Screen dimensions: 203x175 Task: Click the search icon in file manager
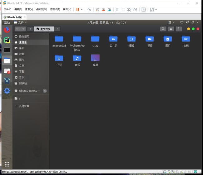tap(163, 29)
